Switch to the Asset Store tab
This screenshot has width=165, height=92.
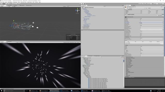click(29, 5)
